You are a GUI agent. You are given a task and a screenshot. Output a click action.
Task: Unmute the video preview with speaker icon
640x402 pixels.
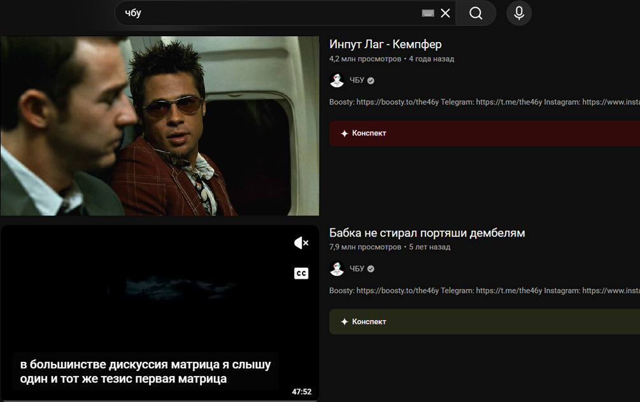tap(301, 243)
